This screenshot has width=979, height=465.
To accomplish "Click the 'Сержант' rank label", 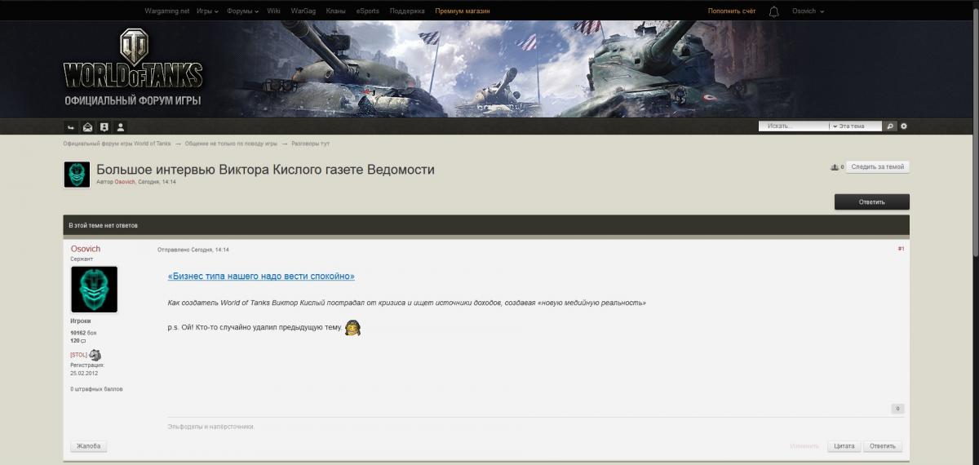I will pyautogui.click(x=82, y=259).
